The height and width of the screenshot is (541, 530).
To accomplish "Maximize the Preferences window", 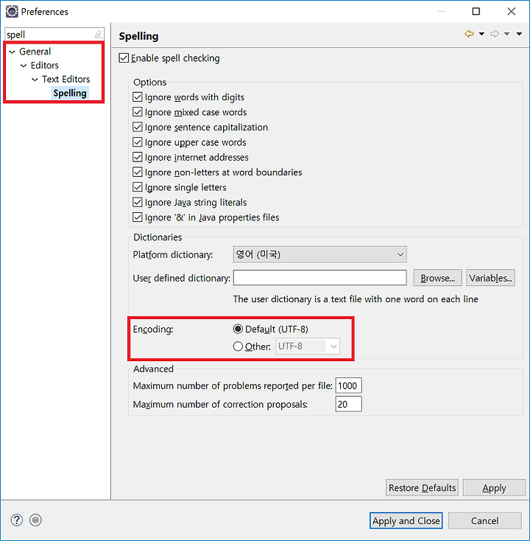I will tap(476, 11).
